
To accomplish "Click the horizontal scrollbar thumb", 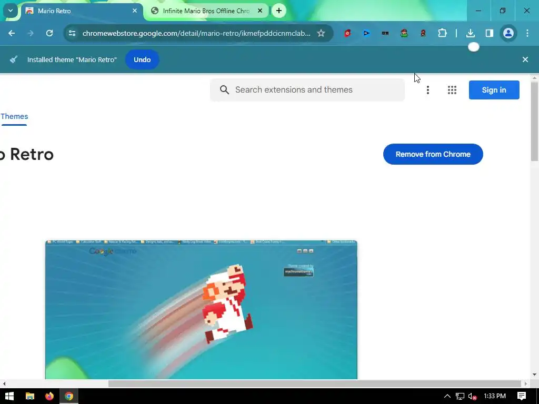I will click(315, 383).
